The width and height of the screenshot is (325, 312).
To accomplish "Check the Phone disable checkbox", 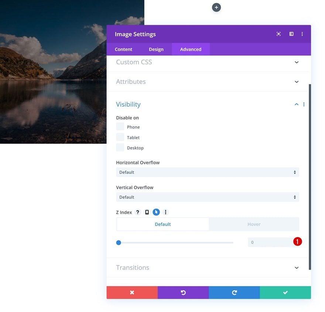I will tap(120, 126).
